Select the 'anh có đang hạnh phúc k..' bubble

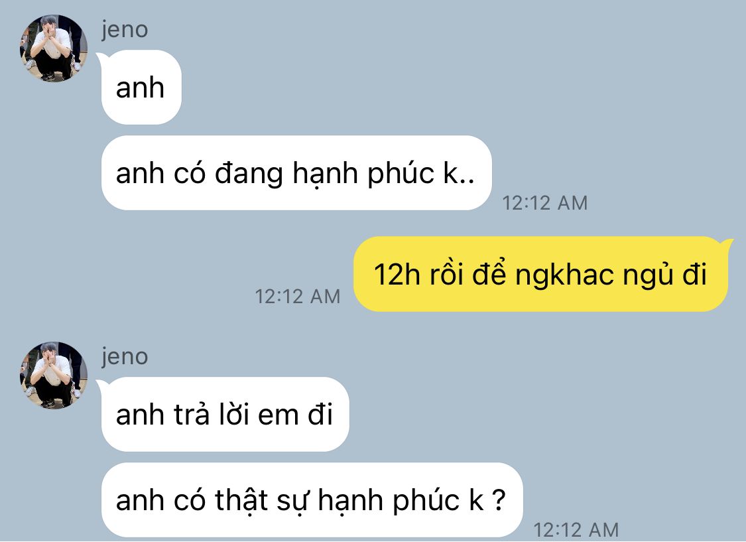click(296, 172)
